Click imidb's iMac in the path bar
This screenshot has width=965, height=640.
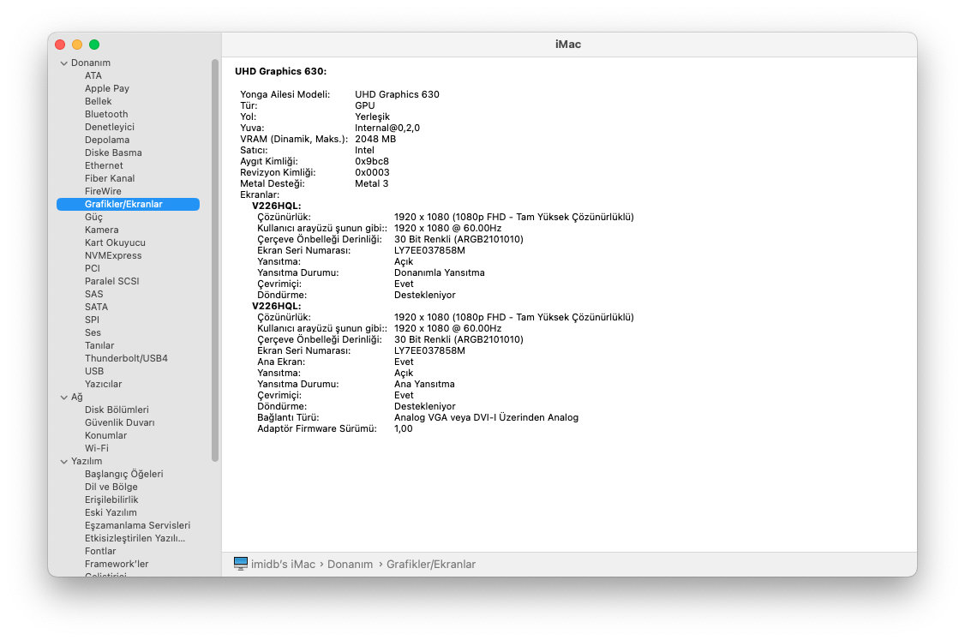283,565
